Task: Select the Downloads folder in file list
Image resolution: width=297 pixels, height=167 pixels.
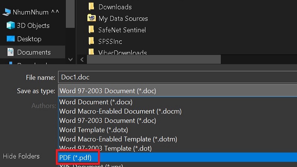Action: pyautogui.click(x=110, y=7)
